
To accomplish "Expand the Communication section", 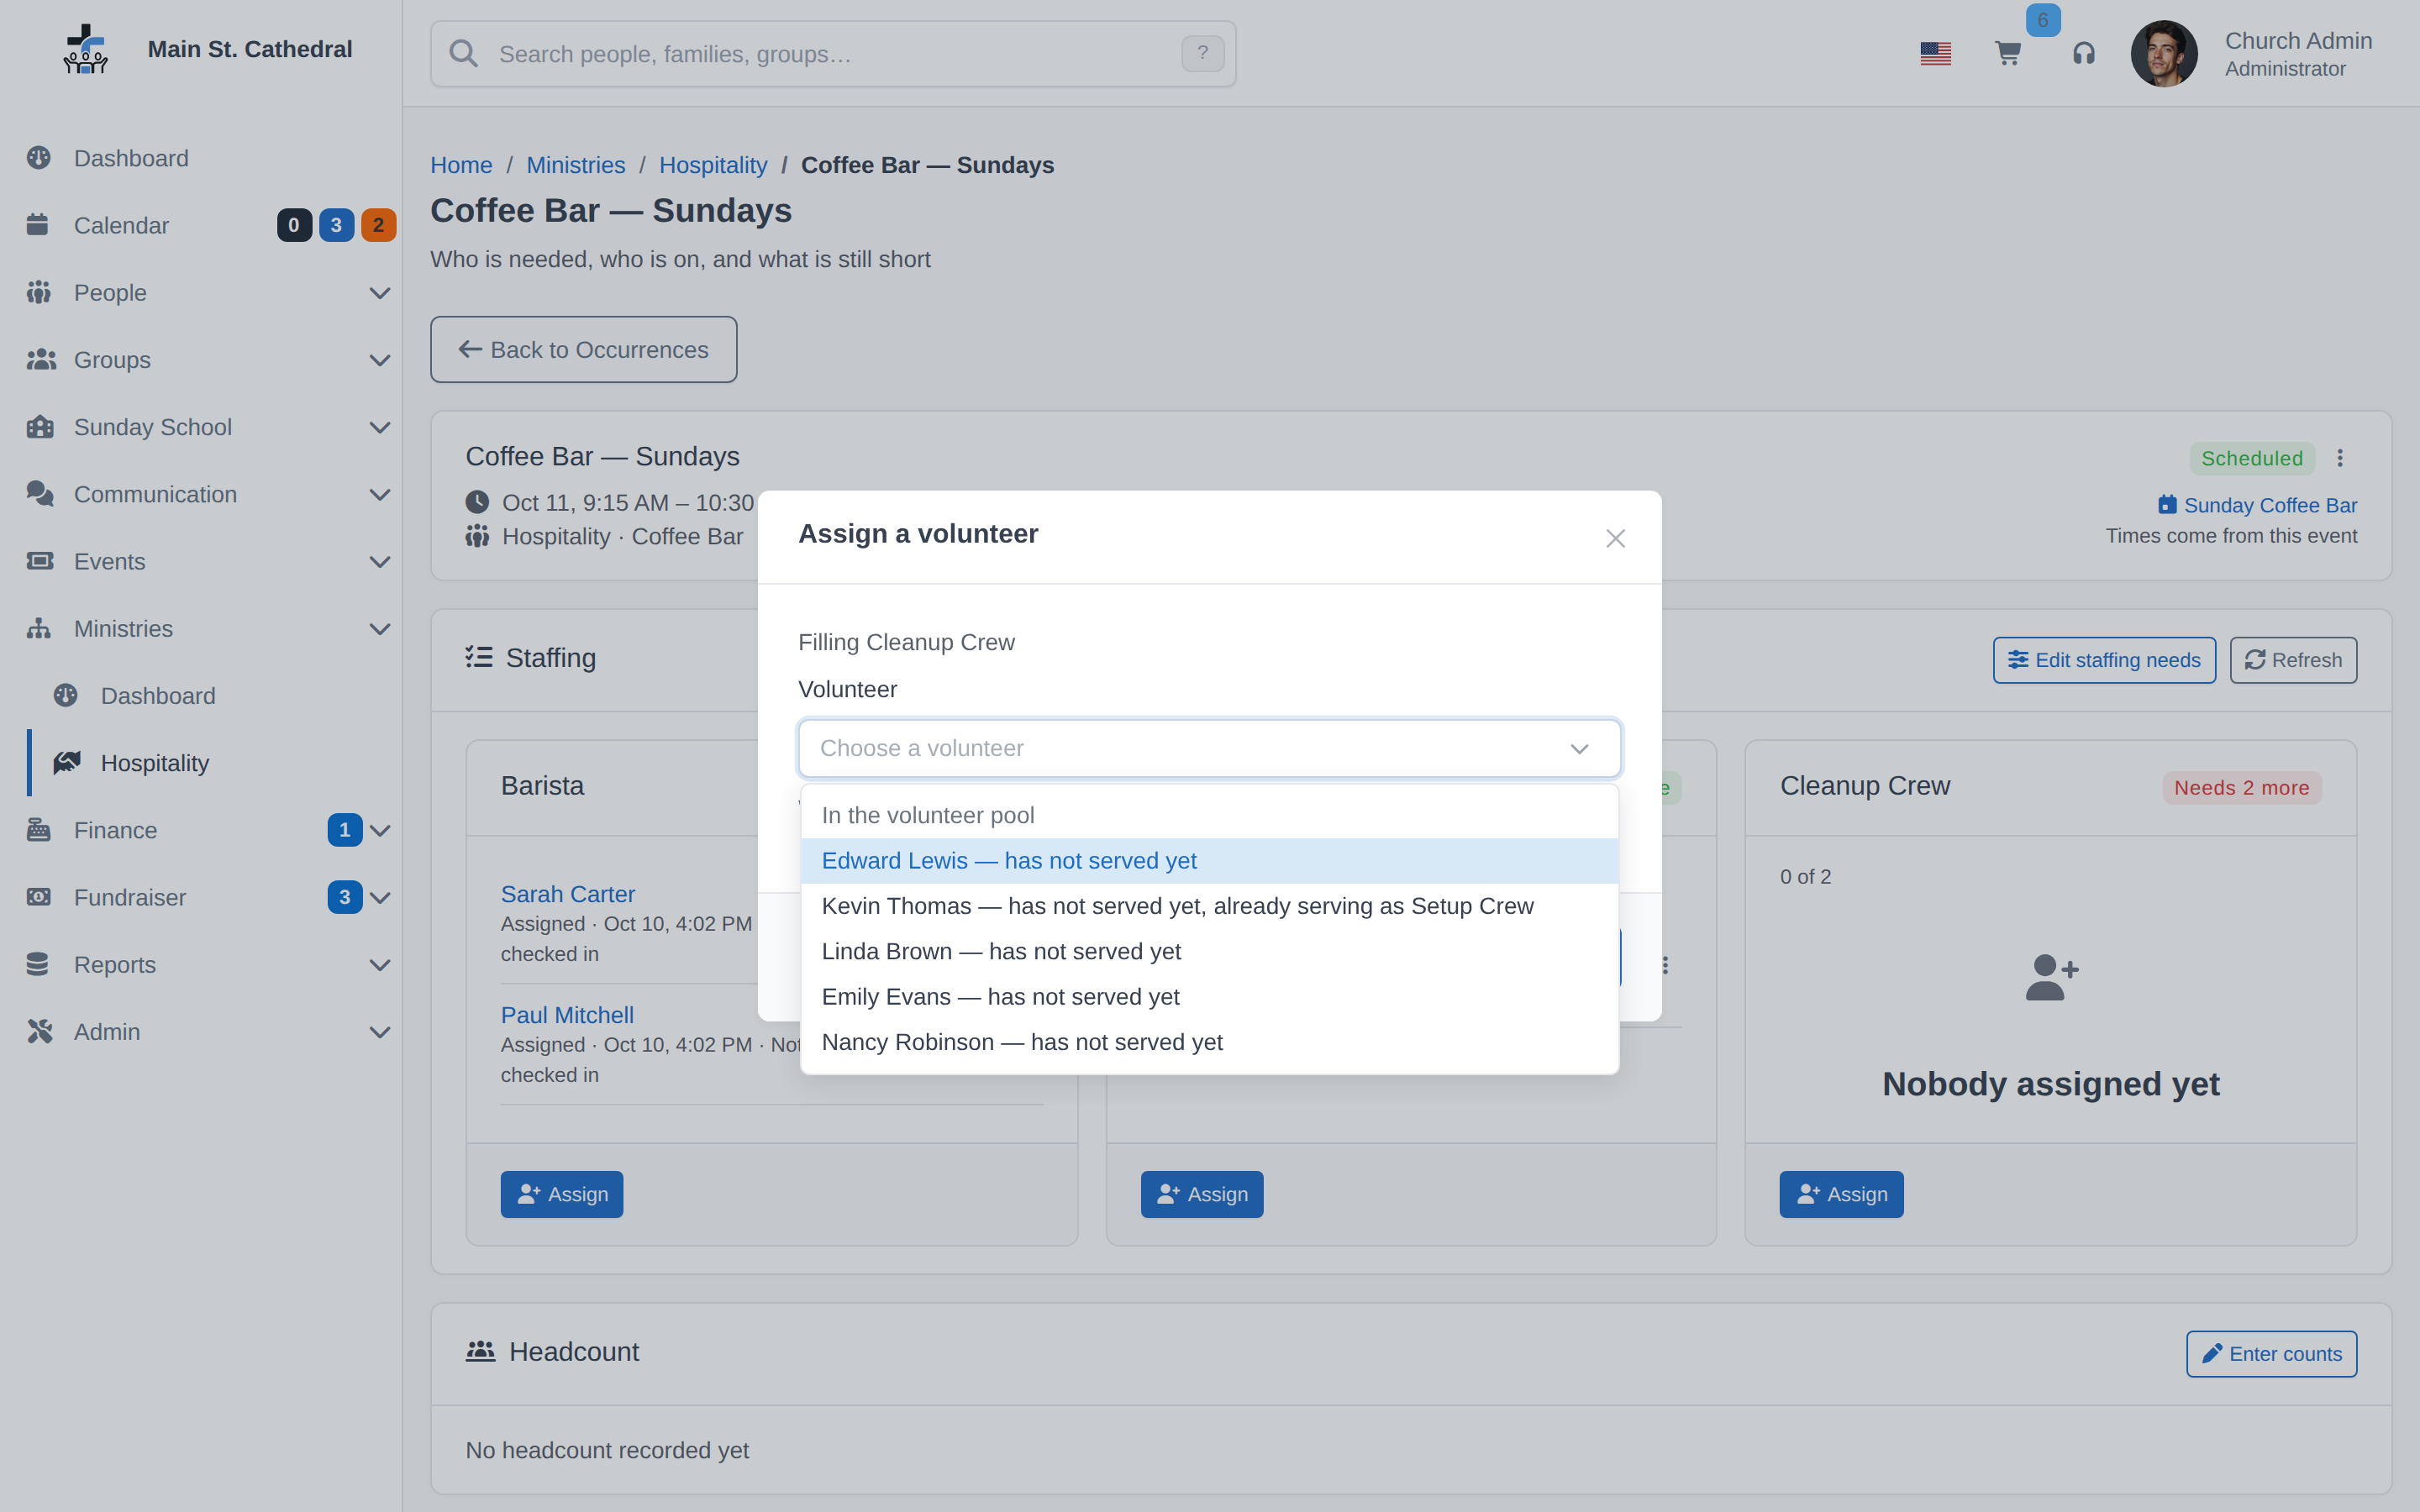I will click(x=380, y=494).
